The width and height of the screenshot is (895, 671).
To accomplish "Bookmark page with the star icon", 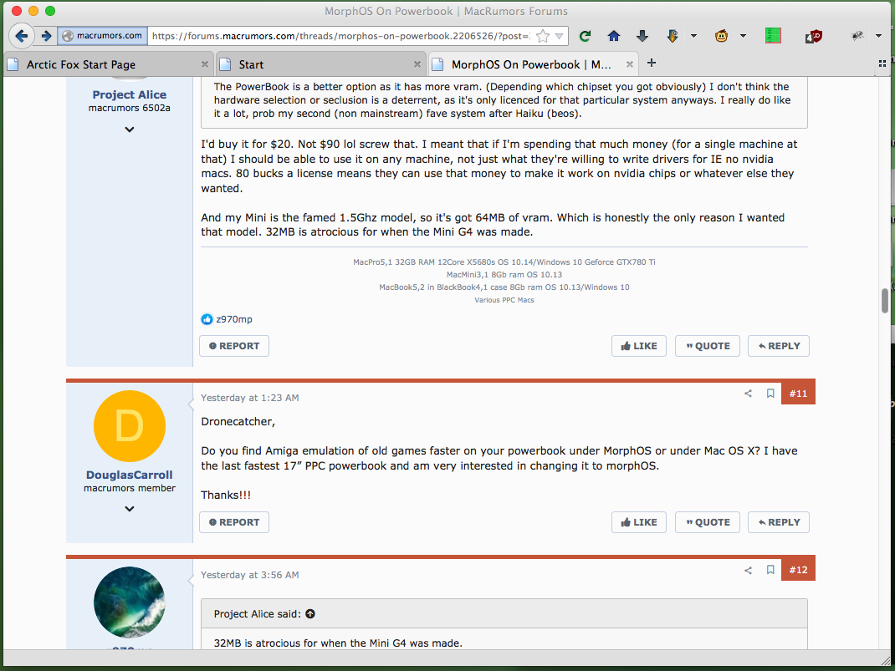I will click(543, 36).
